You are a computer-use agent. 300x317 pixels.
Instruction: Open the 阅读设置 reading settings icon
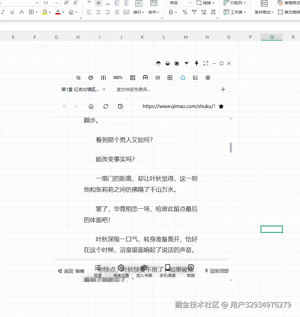pos(121,268)
